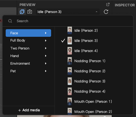
Task: Click the Nodding (Person 4) thumbnail
Action: point(70,91)
